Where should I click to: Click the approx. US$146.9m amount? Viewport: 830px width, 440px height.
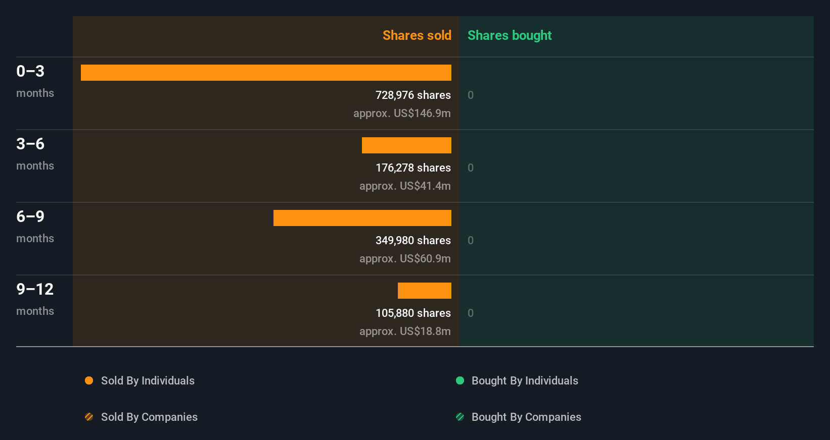click(x=402, y=114)
